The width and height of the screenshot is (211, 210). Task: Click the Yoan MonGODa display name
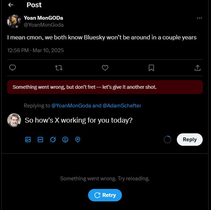(x=44, y=18)
